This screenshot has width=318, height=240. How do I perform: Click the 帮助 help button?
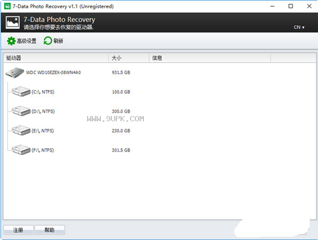50,230
